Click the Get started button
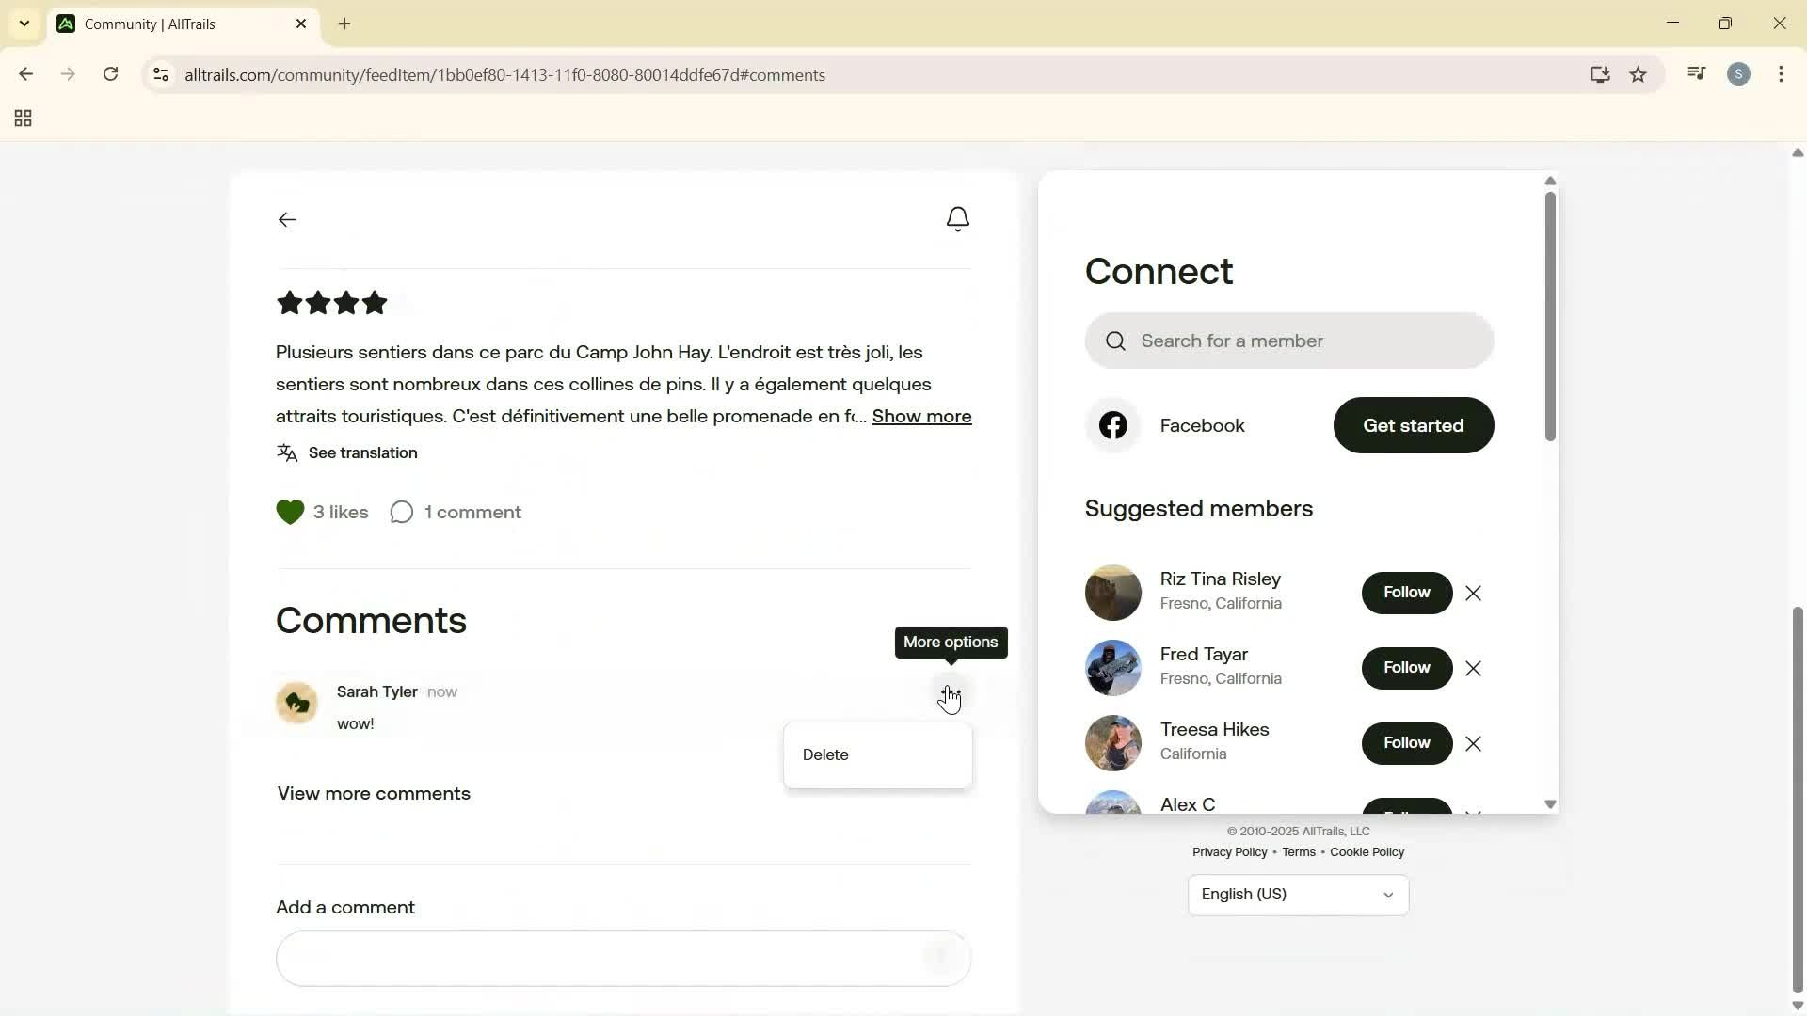This screenshot has width=1807, height=1016. [x=1413, y=425]
